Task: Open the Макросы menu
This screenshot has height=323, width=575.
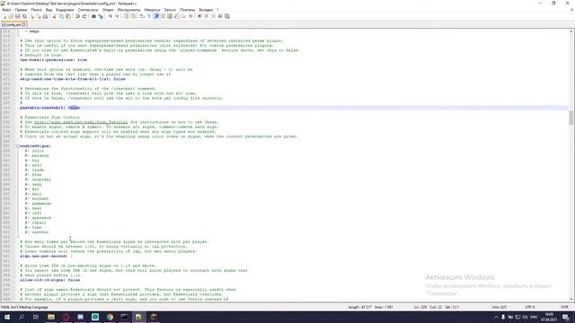Action: pyautogui.click(x=152, y=10)
